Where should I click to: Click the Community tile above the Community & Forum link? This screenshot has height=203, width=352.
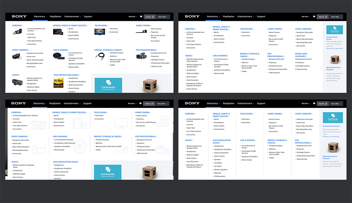[x=333, y=117]
